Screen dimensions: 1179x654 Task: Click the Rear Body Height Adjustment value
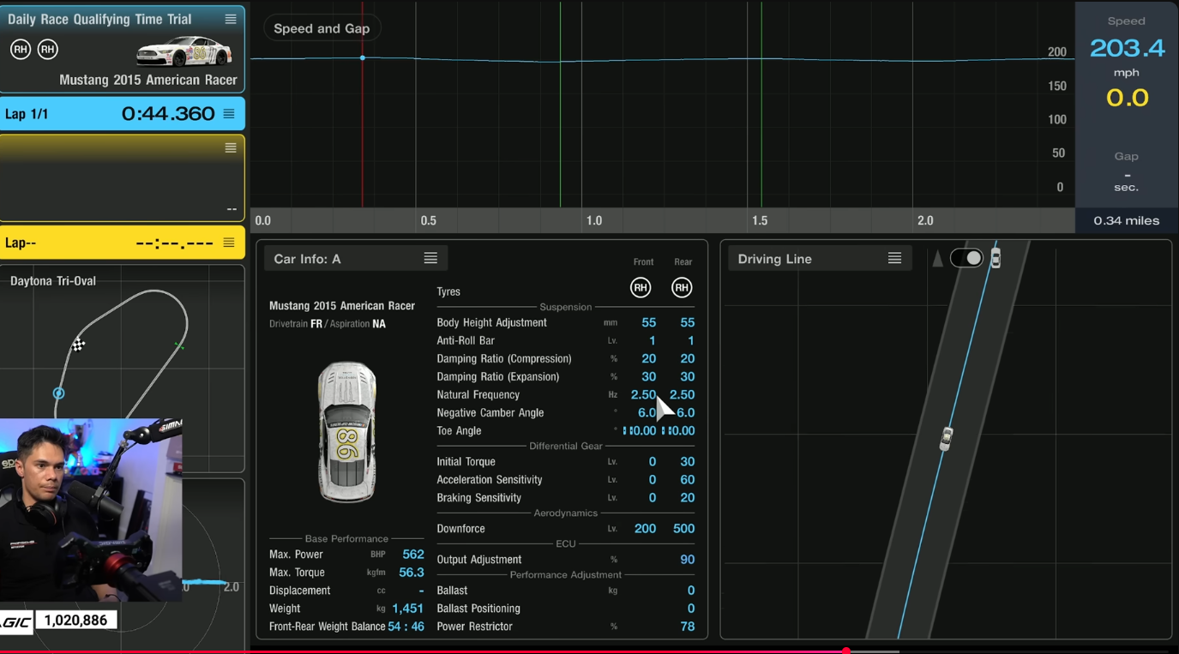point(687,322)
